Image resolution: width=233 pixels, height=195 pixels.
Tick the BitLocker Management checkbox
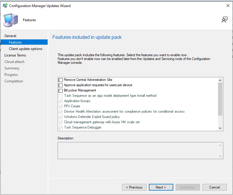point(61,91)
